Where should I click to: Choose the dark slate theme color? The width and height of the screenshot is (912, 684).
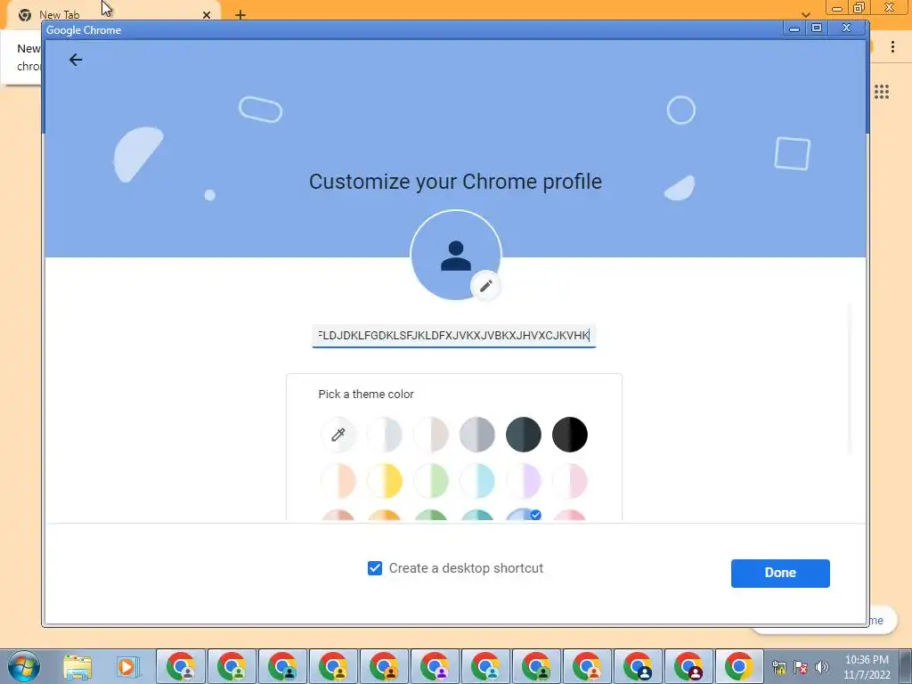click(524, 435)
